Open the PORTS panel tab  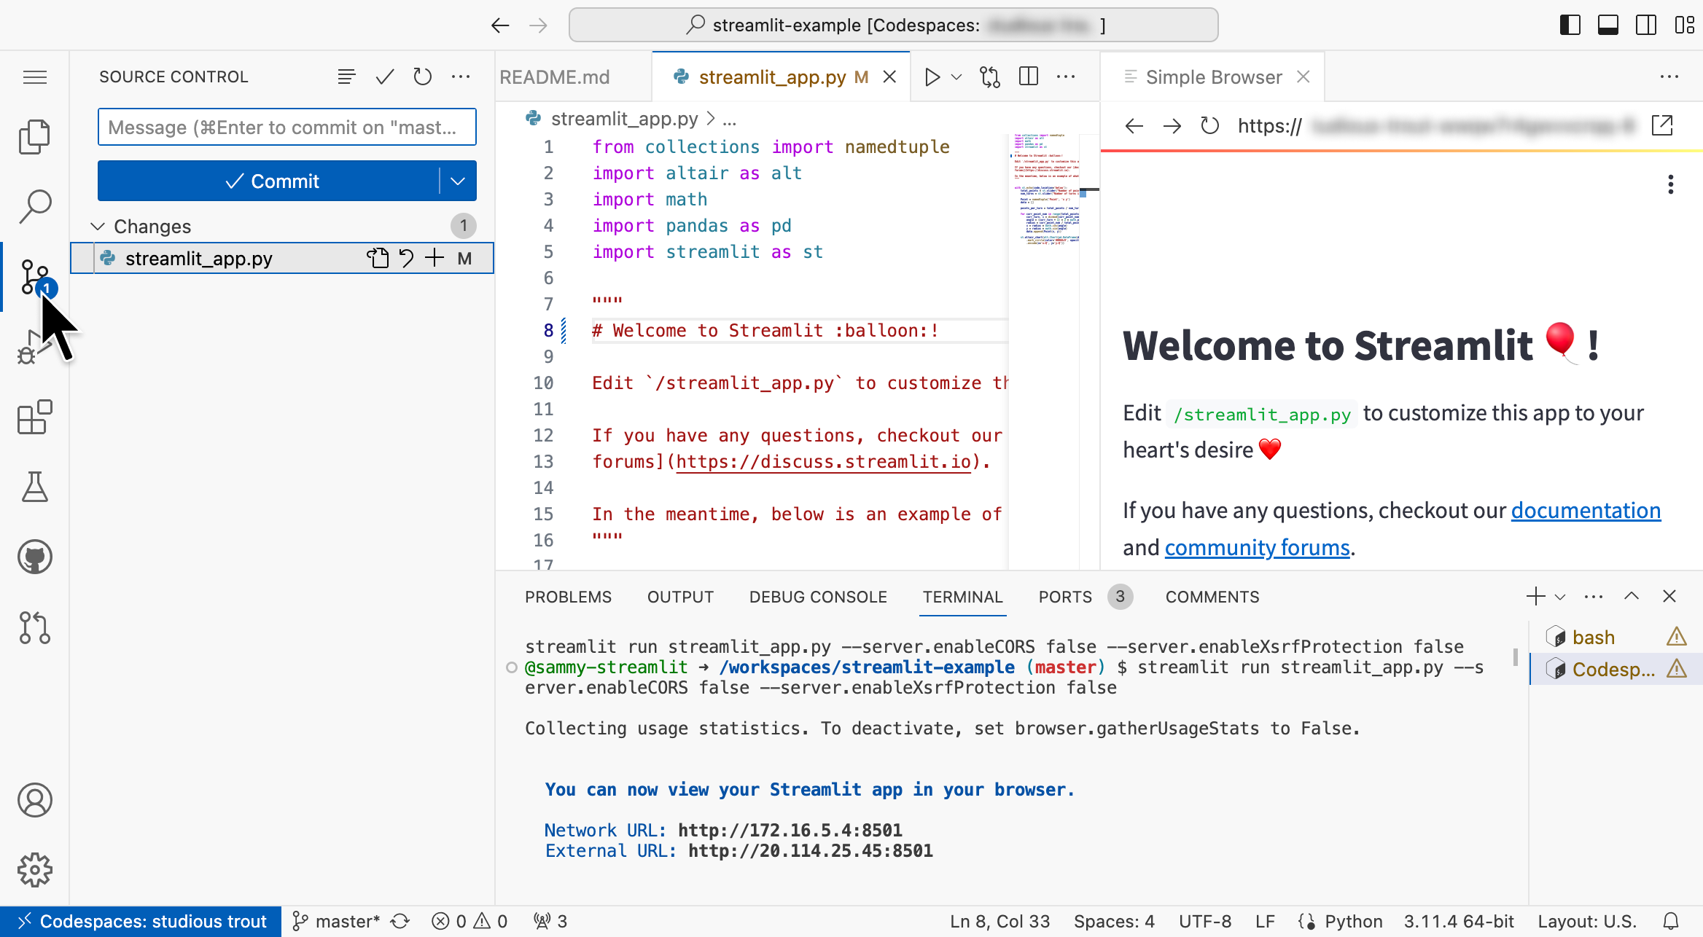tap(1065, 597)
